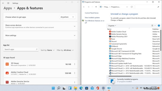
Task: Click the Adobe Creative Cloud icon in Settings list
Action: pos(7,73)
